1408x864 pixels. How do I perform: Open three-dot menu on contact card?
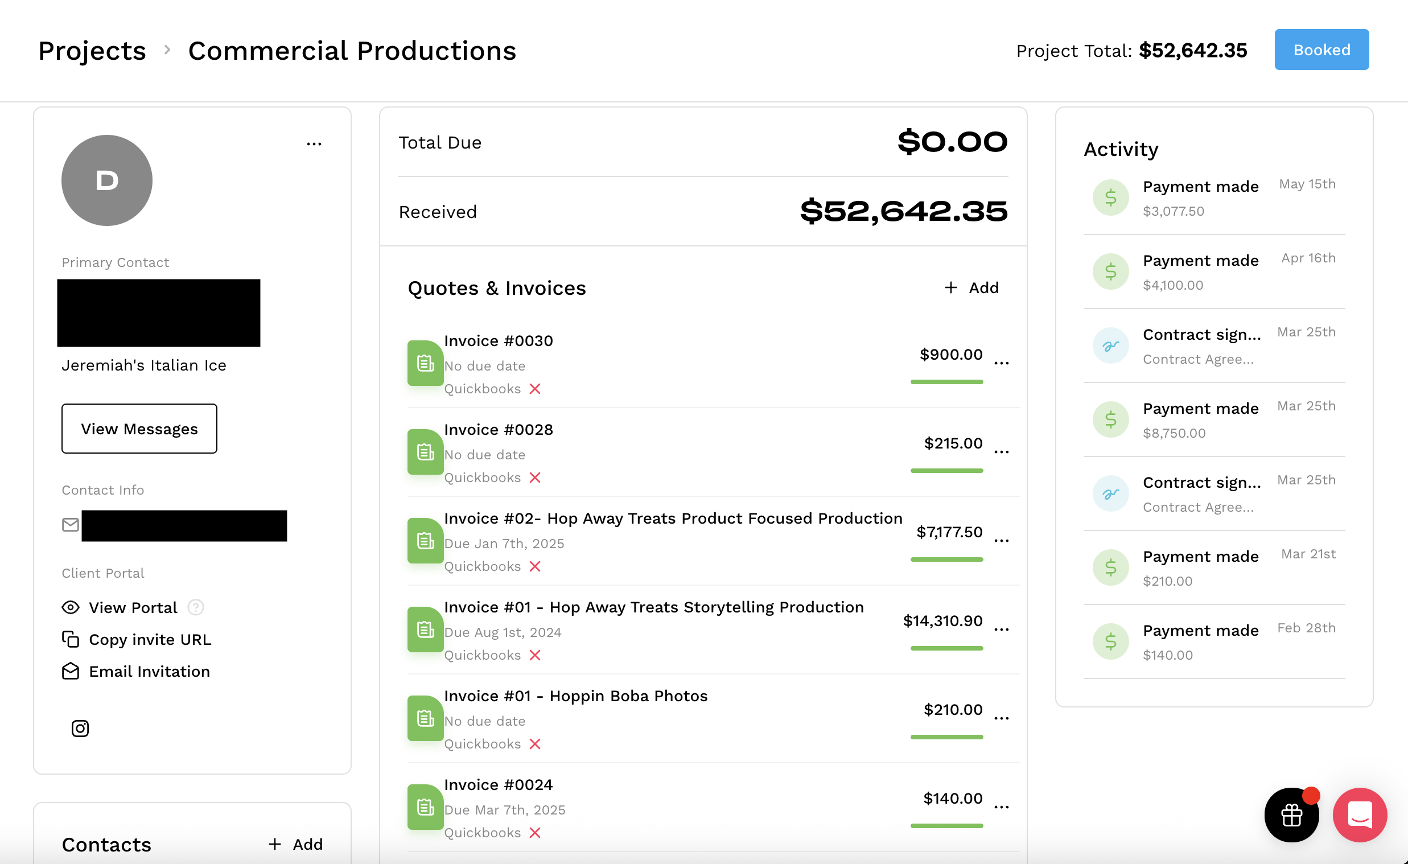coord(314,144)
